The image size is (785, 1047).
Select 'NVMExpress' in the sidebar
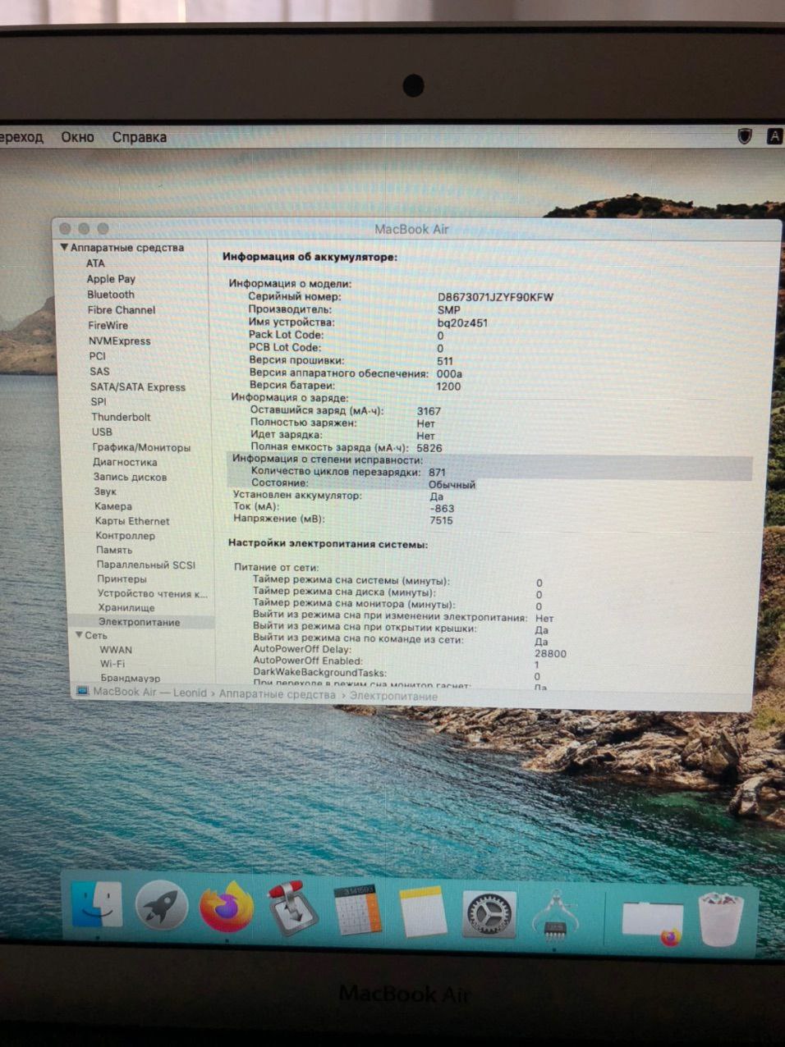point(120,341)
